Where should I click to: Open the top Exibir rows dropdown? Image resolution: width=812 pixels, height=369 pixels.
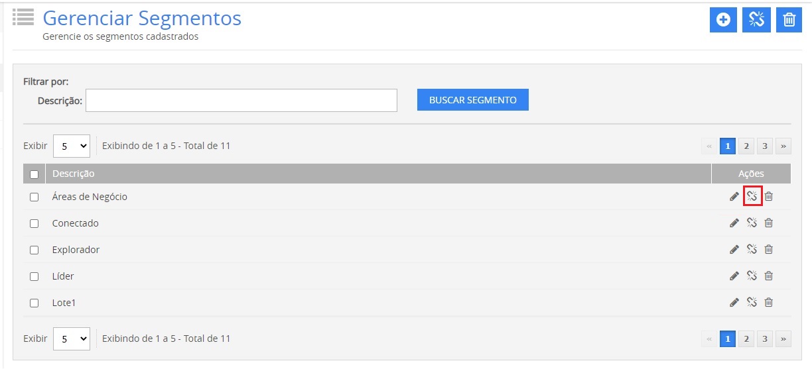click(x=72, y=146)
